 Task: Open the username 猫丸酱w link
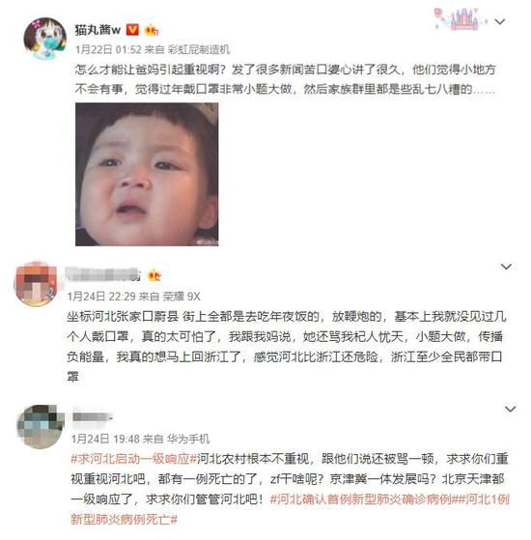pos(98,30)
